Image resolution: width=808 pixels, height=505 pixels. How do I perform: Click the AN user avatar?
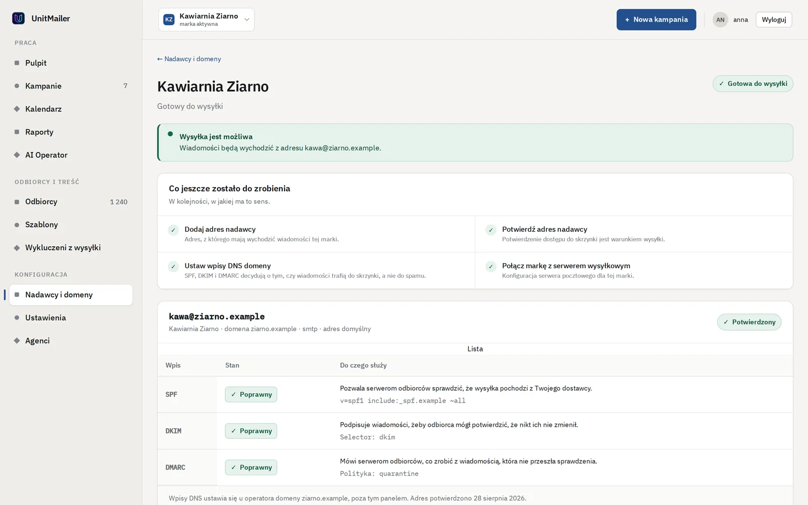720,20
